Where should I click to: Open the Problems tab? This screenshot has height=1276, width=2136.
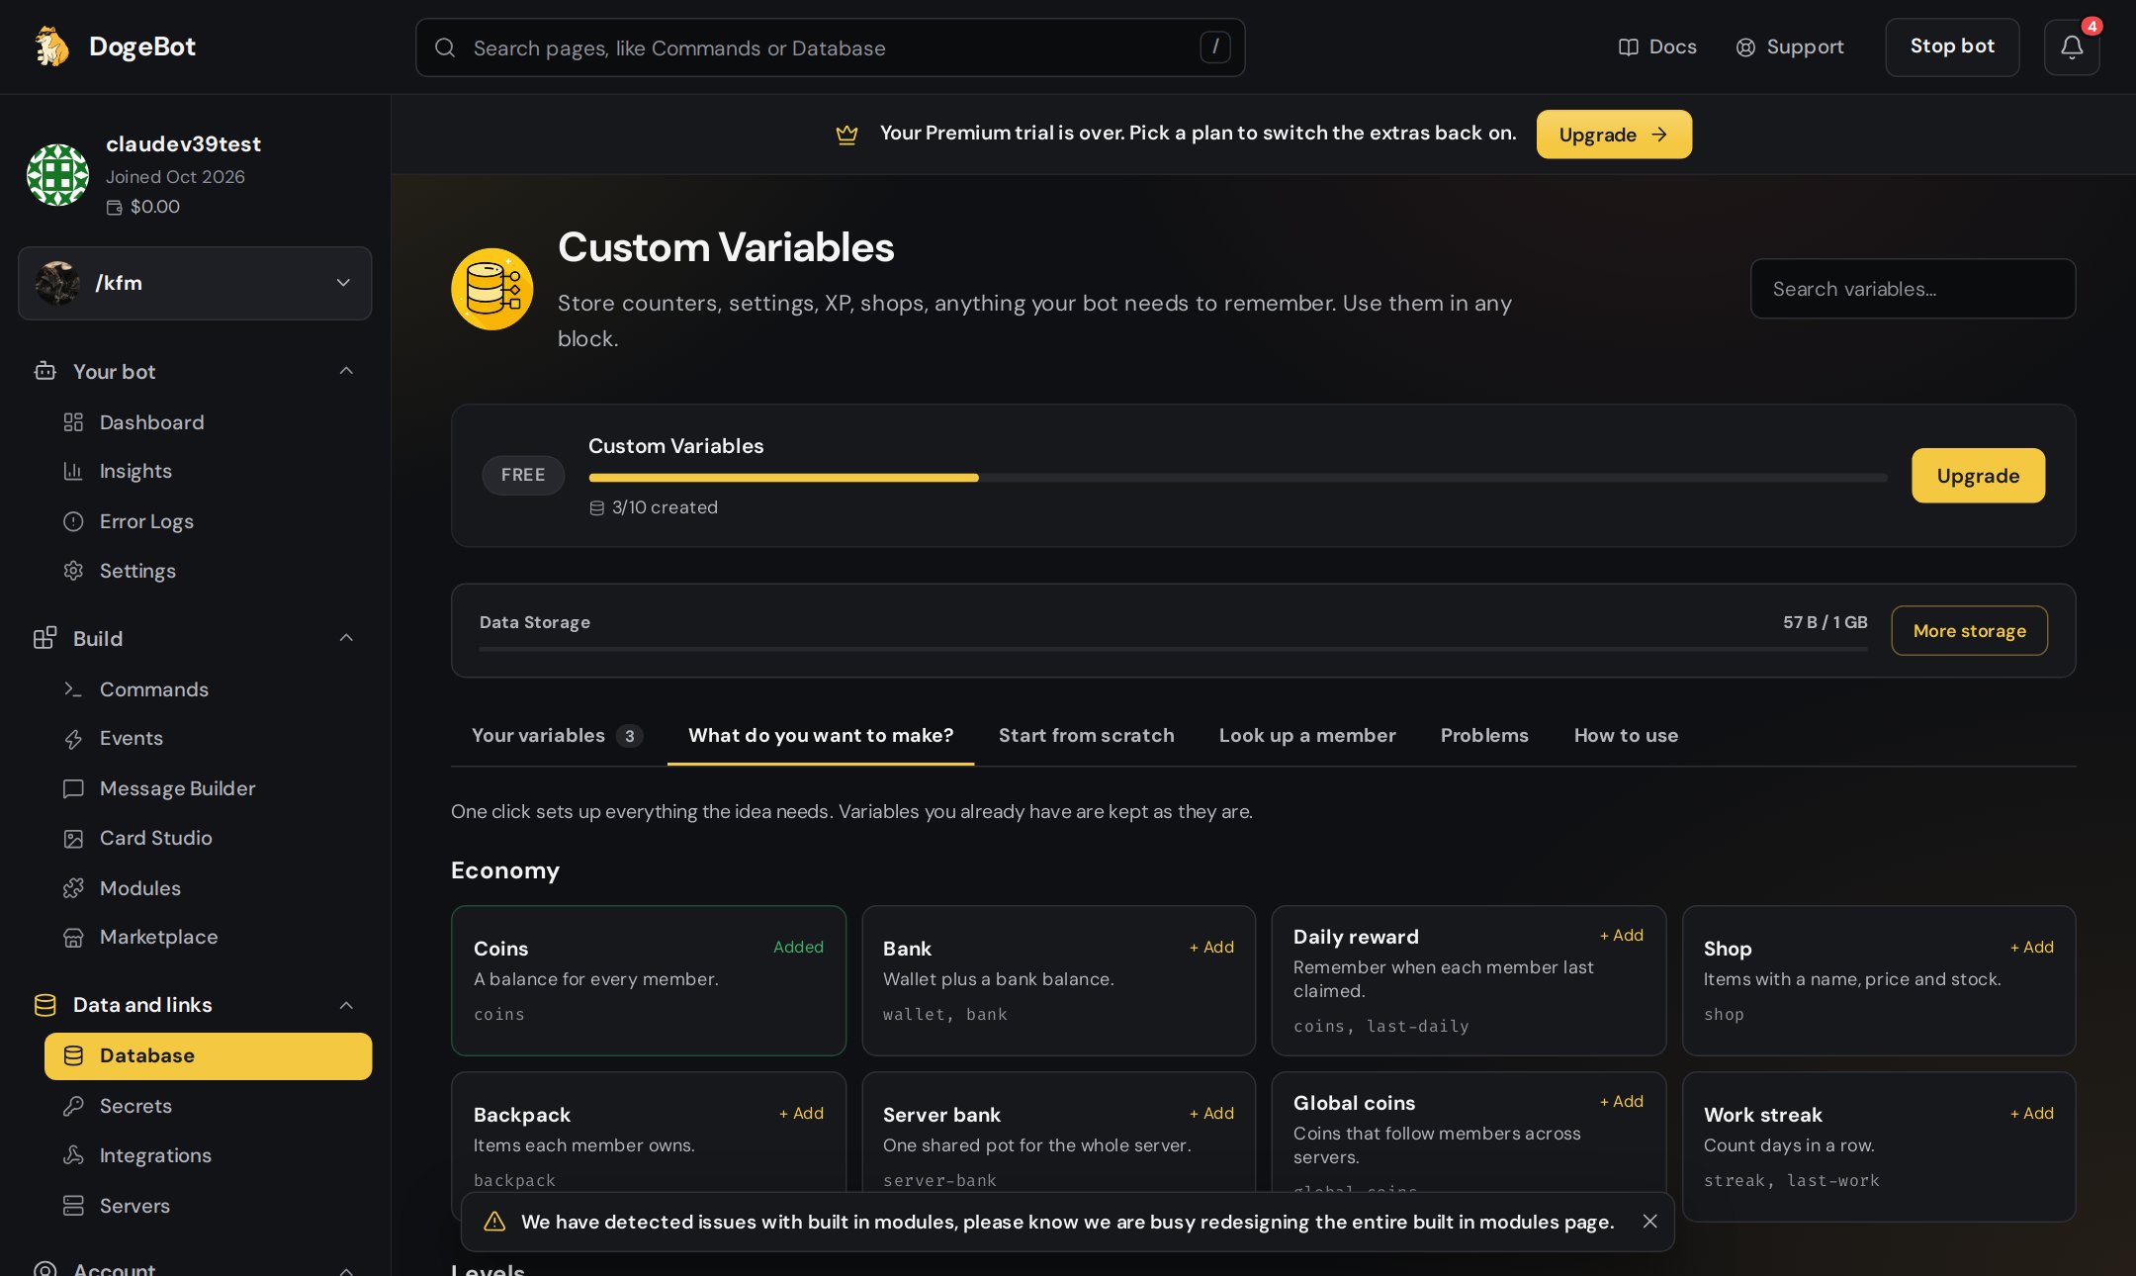point(1483,735)
